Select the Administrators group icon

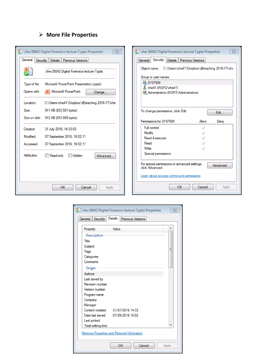click(x=145, y=93)
